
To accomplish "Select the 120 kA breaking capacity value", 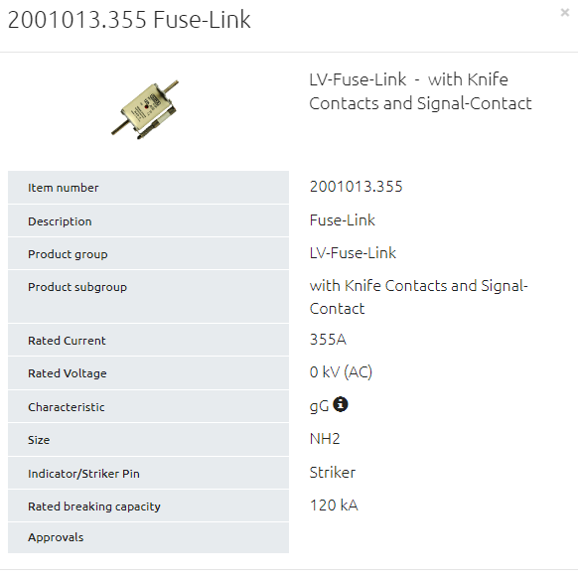I will tap(334, 506).
